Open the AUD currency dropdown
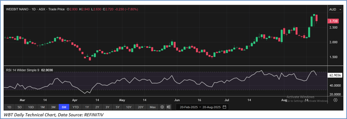Viewport: 347px width, 119px height. tap(335, 10)
